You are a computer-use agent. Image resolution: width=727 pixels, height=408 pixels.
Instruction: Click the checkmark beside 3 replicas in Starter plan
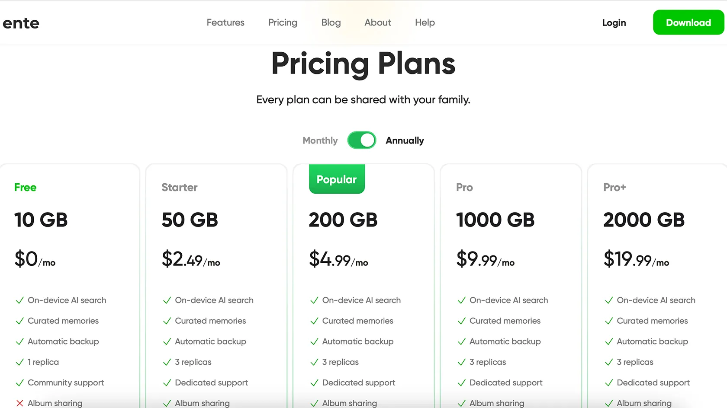tap(167, 362)
